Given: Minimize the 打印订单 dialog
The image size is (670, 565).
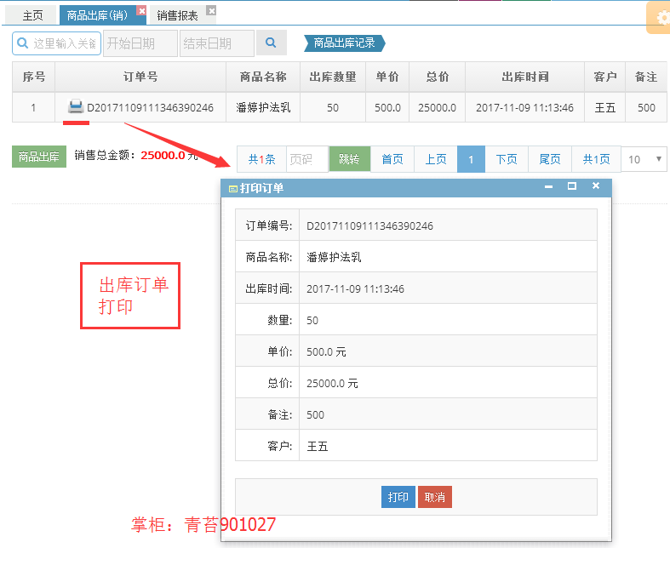Looking at the screenshot, I should 548,186.
